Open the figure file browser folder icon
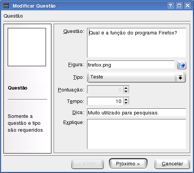This screenshot has width=194, height=173. coord(181,65)
